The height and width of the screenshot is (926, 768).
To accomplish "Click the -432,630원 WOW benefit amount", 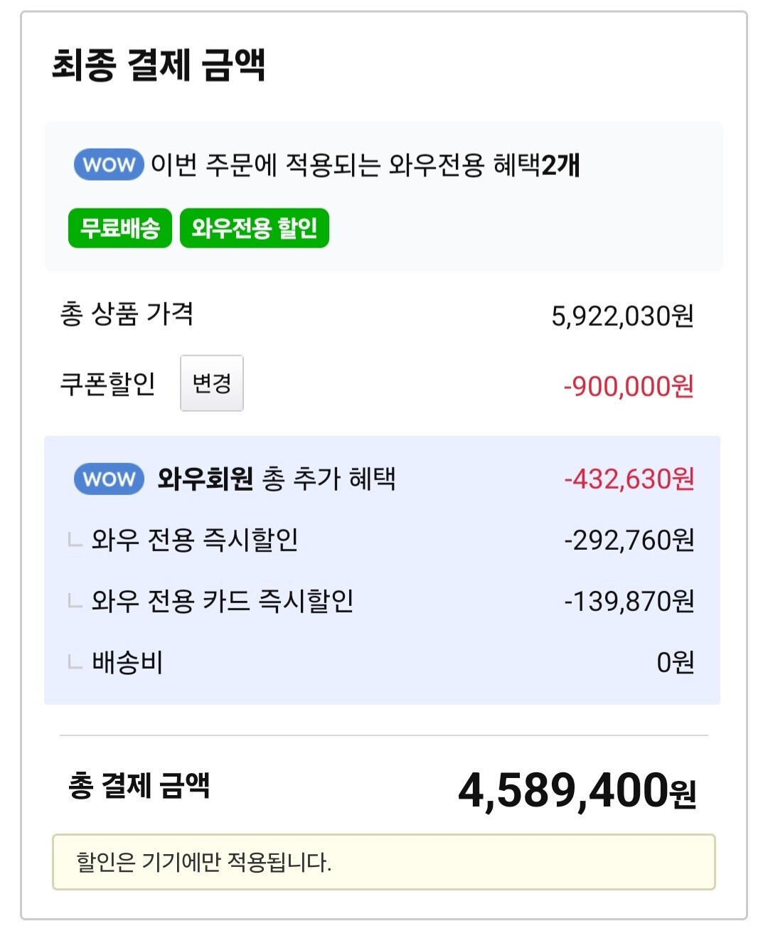I will pos(629,479).
